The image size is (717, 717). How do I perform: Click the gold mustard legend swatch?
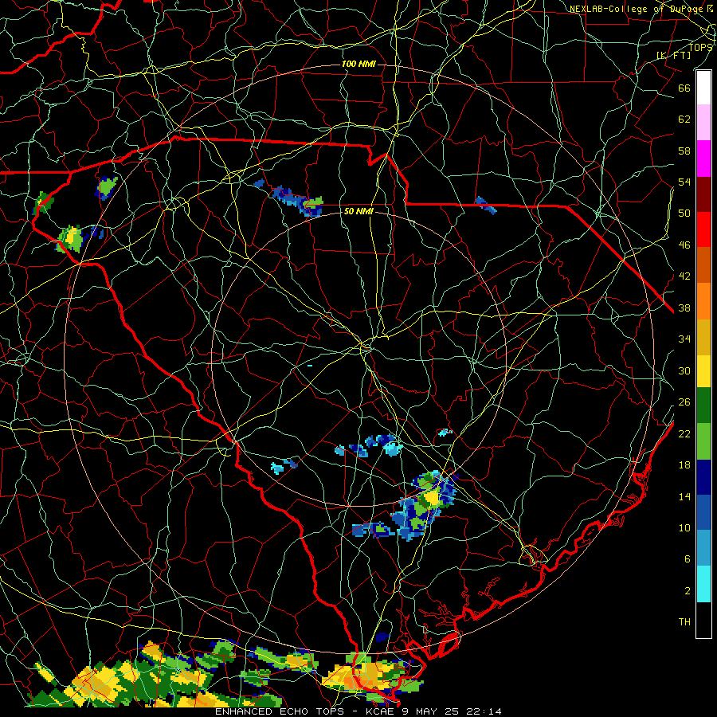[x=703, y=337]
